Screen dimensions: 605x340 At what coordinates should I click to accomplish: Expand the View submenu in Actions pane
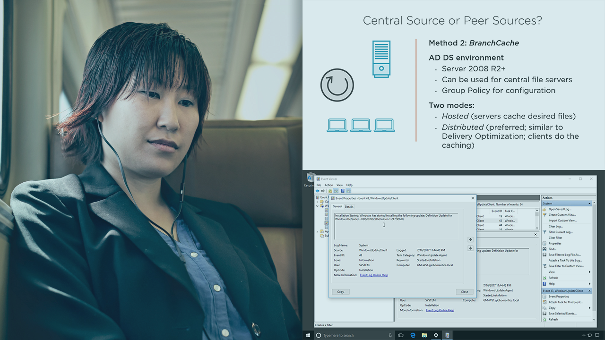coord(589,272)
